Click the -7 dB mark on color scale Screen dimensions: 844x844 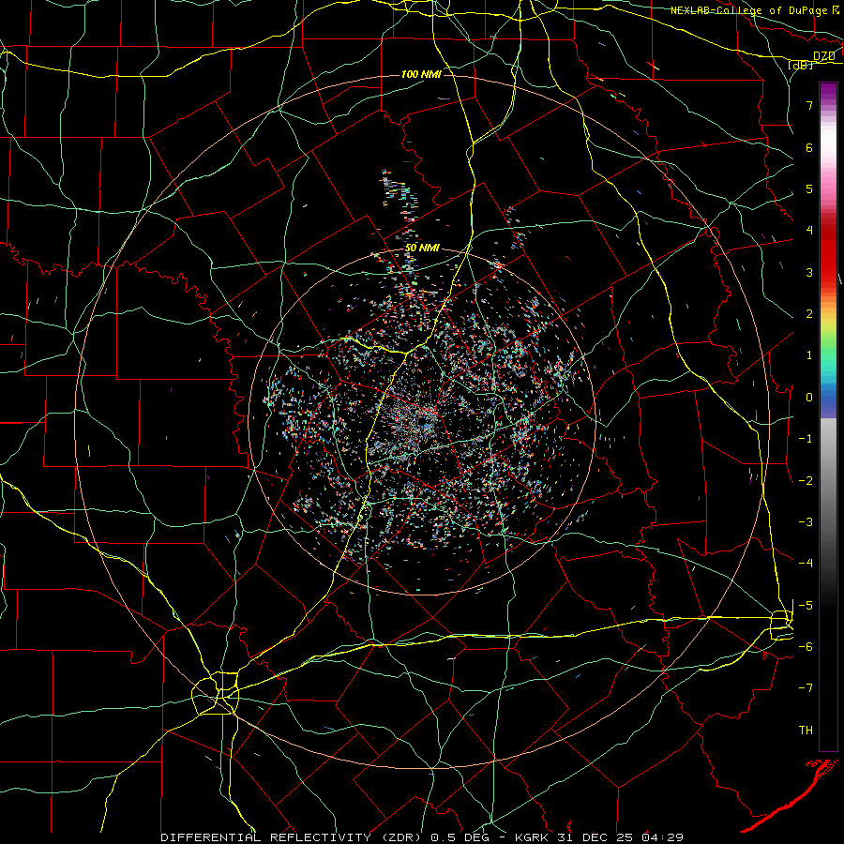[806, 688]
